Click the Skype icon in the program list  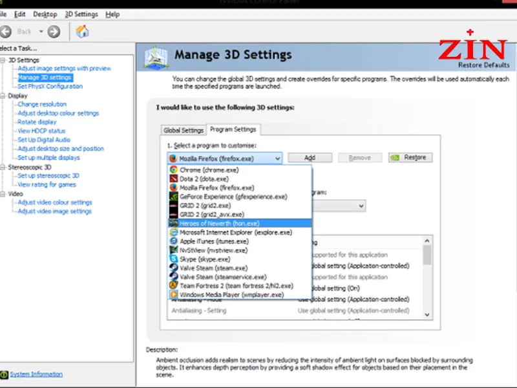click(173, 259)
